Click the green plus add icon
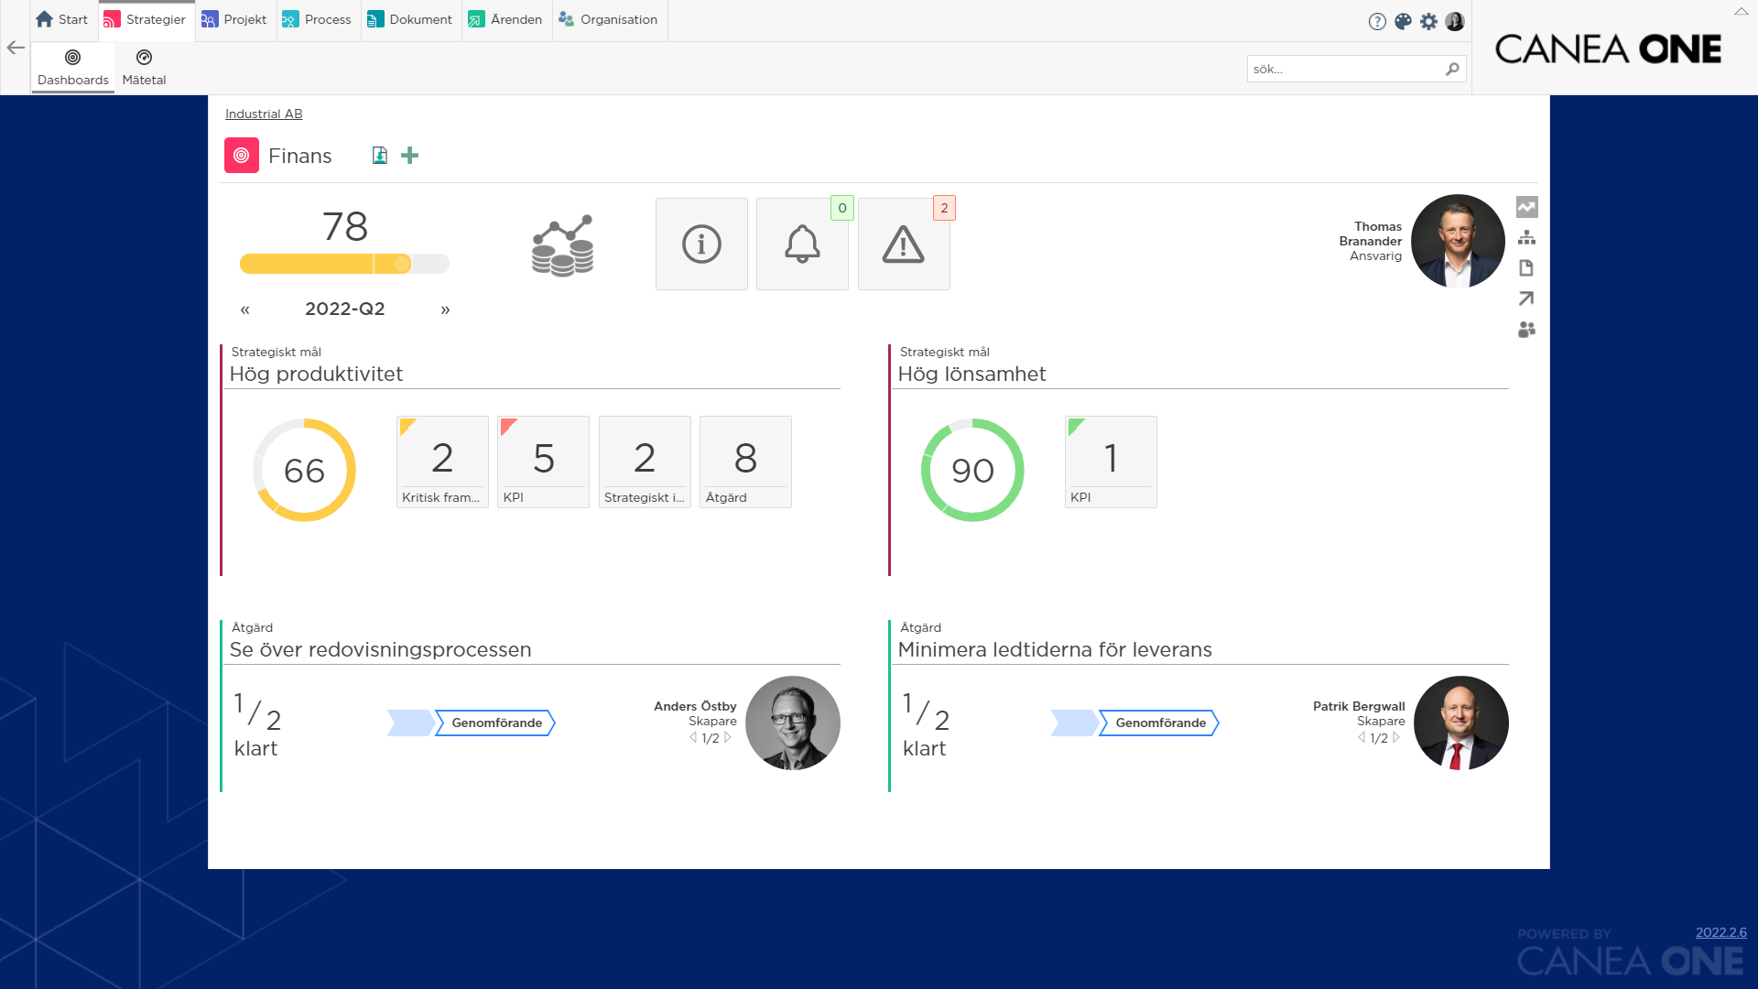 click(x=409, y=156)
